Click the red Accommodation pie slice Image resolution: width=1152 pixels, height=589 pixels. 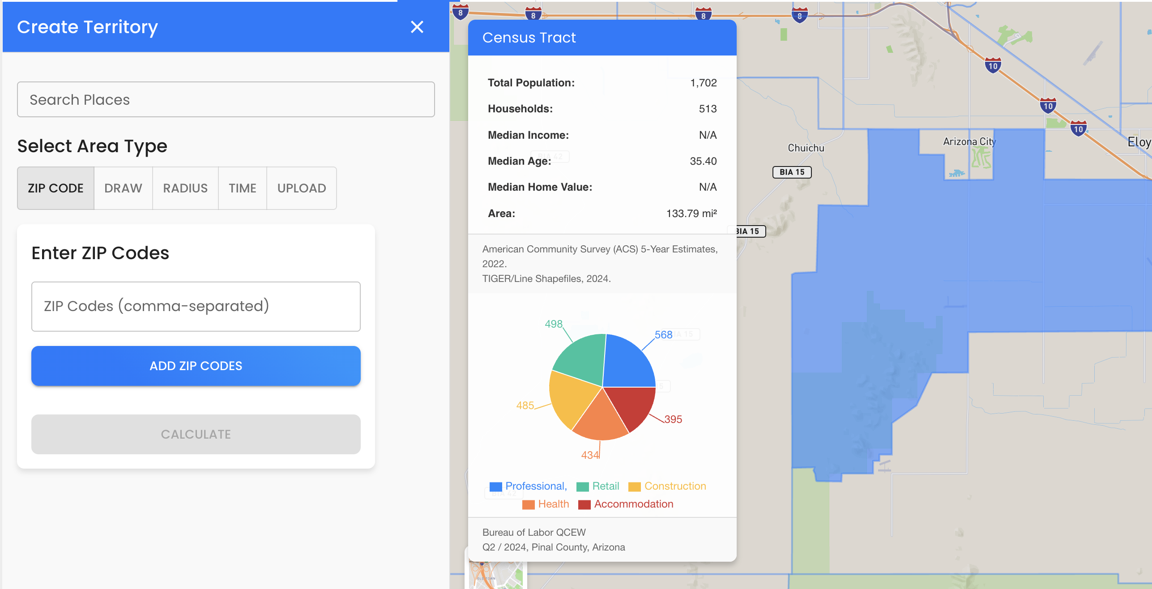coord(633,405)
